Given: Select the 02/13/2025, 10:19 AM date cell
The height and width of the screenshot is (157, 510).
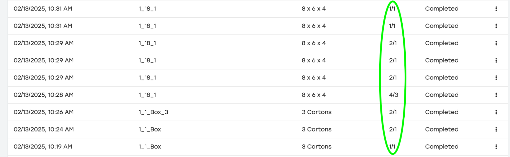Looking at the screenshot, I should 43,147.
